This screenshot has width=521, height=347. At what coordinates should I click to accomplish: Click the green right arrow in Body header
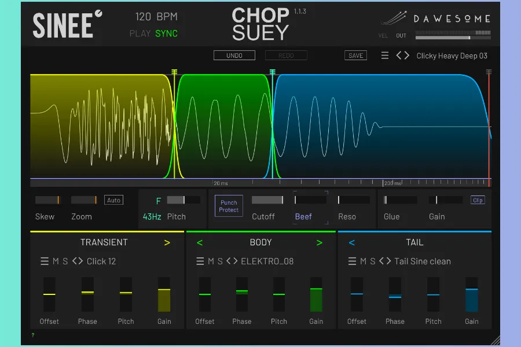click(x=320, y=243)
